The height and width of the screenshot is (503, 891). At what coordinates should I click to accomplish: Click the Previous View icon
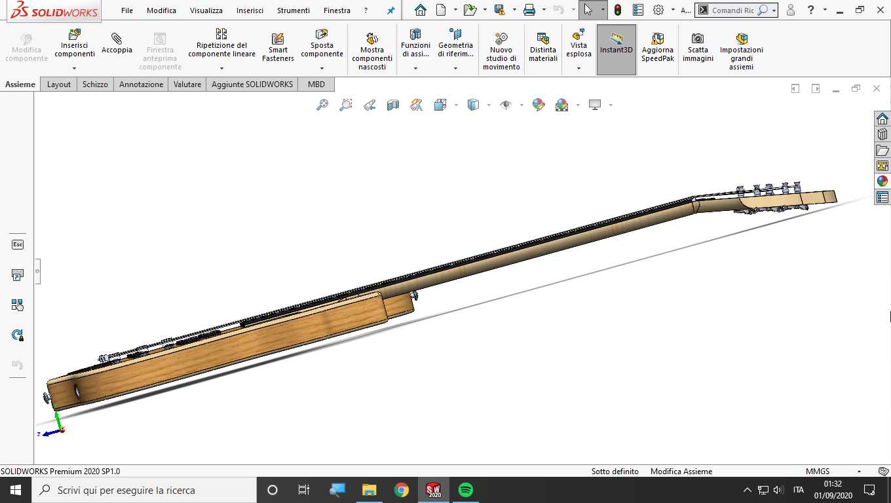pyautogui.click(x=370, y=105)
